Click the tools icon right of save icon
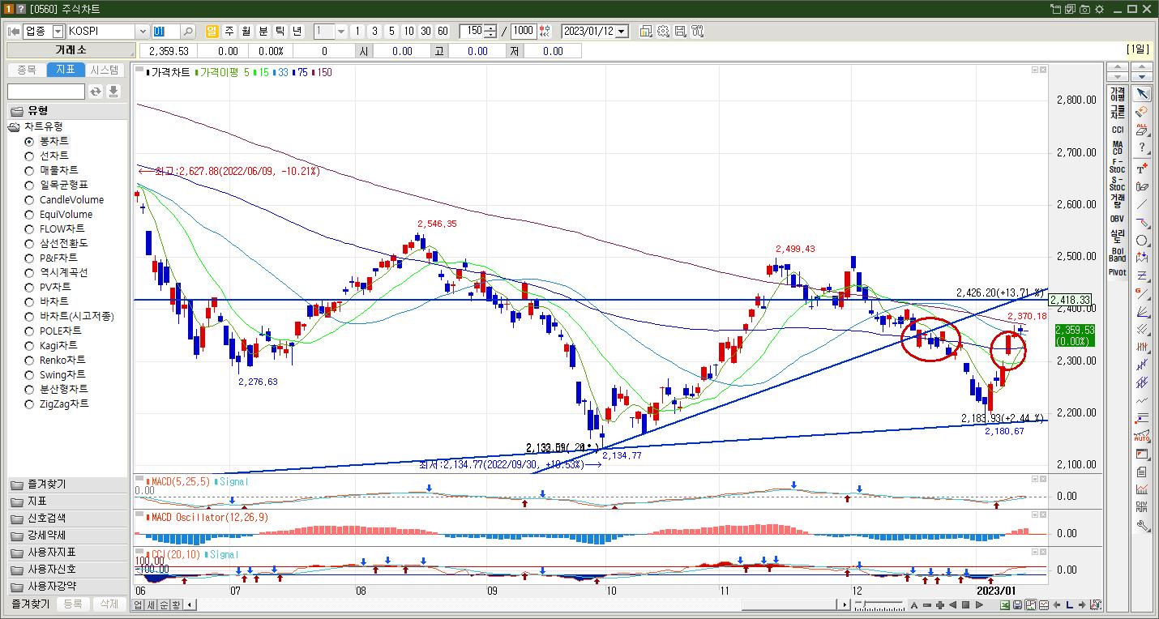 pos(697,31)
